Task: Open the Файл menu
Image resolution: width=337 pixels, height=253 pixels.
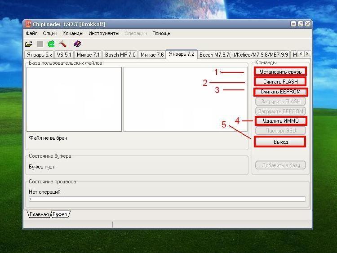Action: coord(31,33)
